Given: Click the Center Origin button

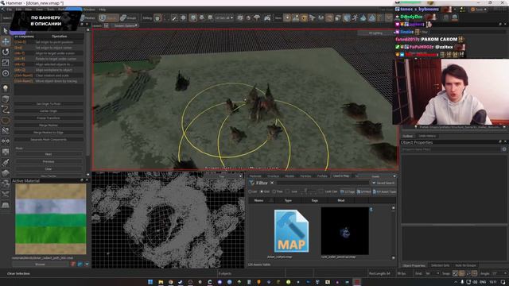Looking at the screenshot, I should (x=49, y=111).
